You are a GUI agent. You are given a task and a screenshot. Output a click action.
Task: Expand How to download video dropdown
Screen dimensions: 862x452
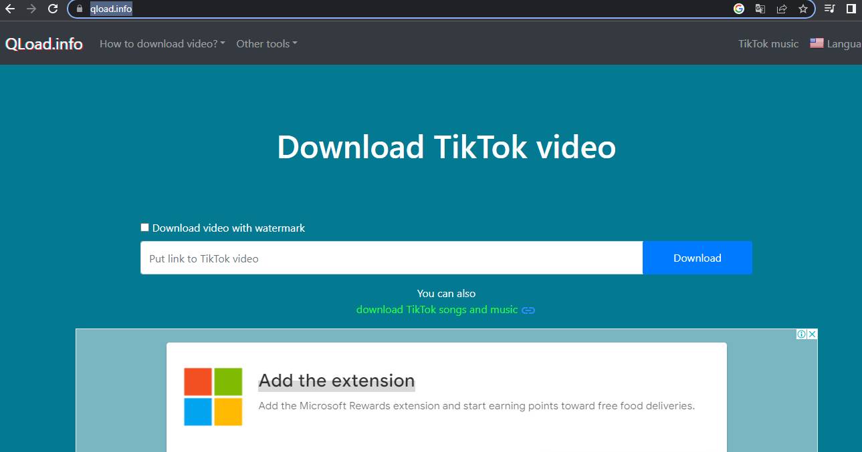pos(163,43)
